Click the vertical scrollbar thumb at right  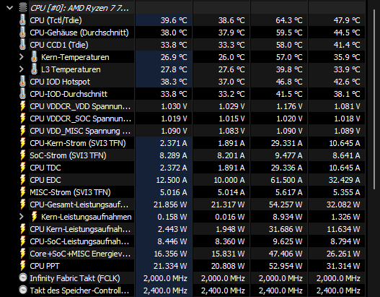pyautogui.click(x=374, y=99)
